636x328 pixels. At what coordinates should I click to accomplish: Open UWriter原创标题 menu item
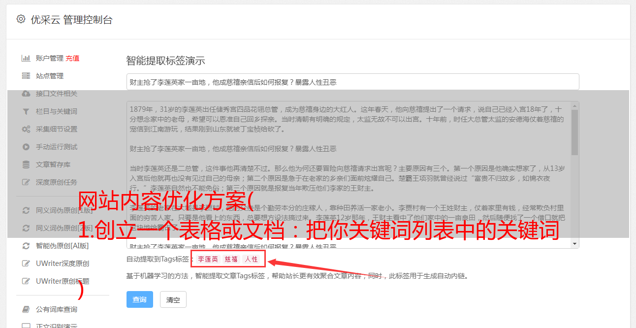(x=63, y=281)
